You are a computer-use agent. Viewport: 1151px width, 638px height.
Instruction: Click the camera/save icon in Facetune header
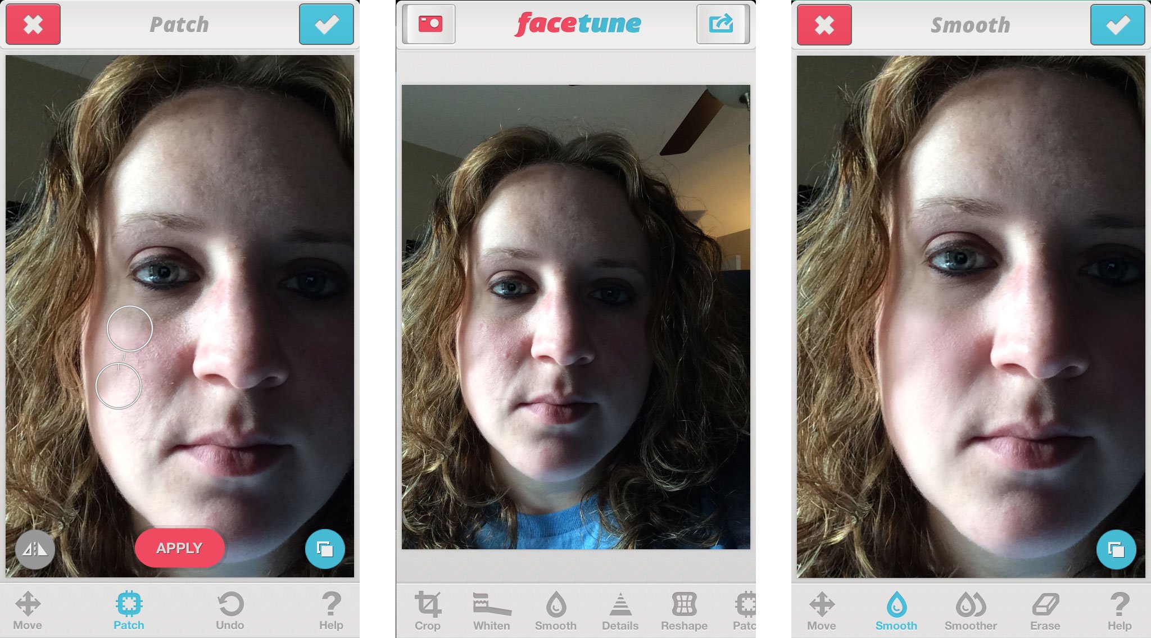click(429, 25)
